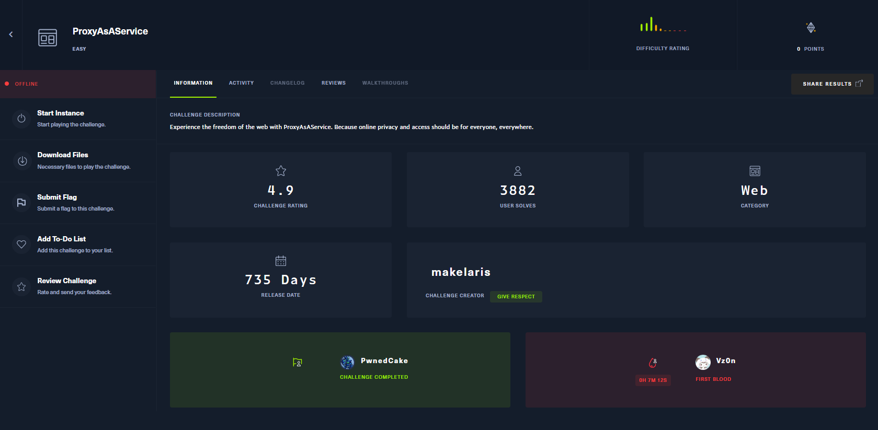Click the points diamond icon
Viewport: 878px width, 430px height.
[811, 28]
